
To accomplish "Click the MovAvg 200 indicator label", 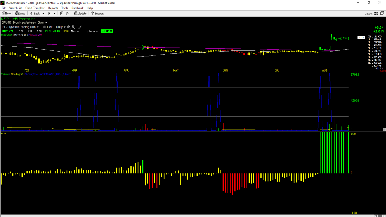I will coord(35,35).
